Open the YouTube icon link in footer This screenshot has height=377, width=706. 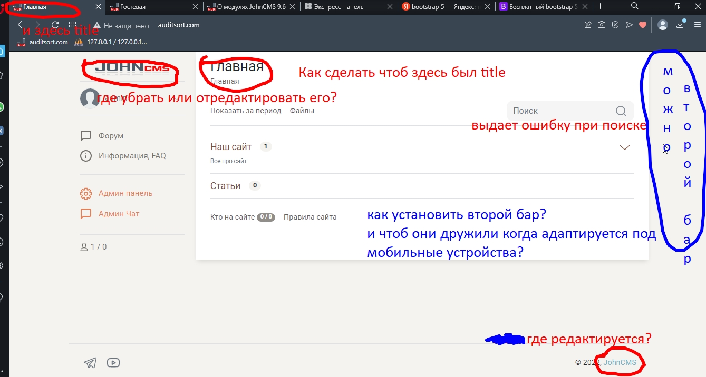click(x=113, y=362)
